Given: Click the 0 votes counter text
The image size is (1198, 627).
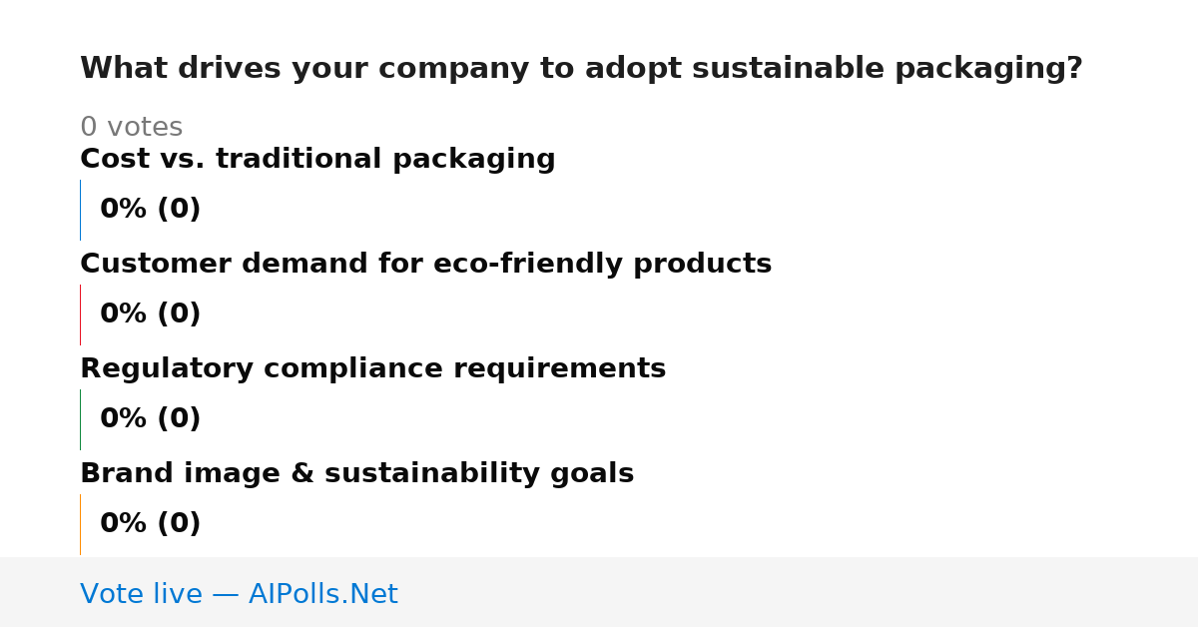Looking at the screenshot, I should point(131,128).
